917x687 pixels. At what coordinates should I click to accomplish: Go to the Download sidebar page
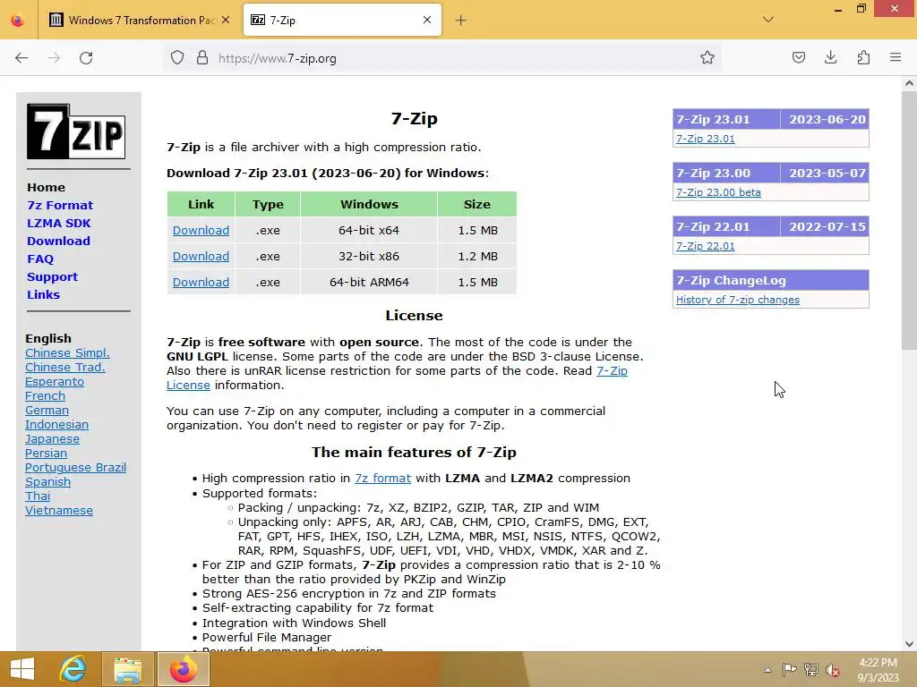[58, 241]
